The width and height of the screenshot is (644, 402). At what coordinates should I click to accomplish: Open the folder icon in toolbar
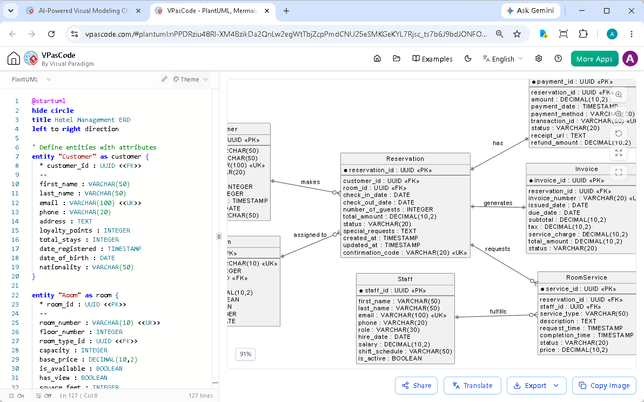(x=397, y=59)
